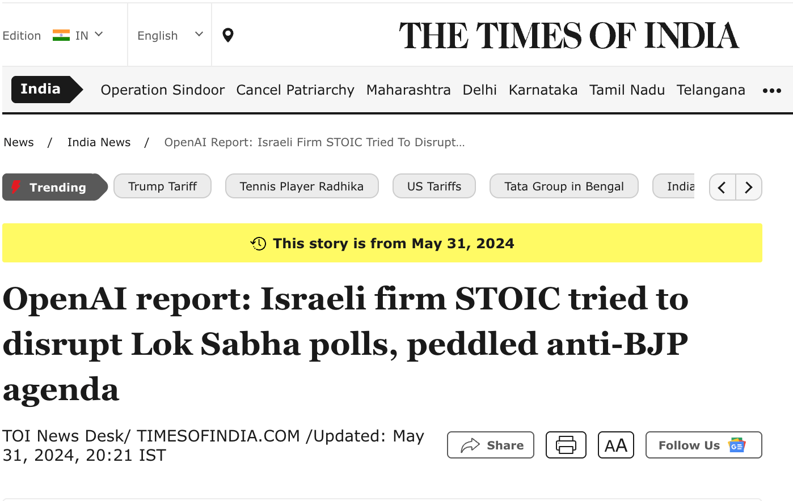Screen dimensions: 793x501
Task: Click the print icon button
Action: (566, 445)
